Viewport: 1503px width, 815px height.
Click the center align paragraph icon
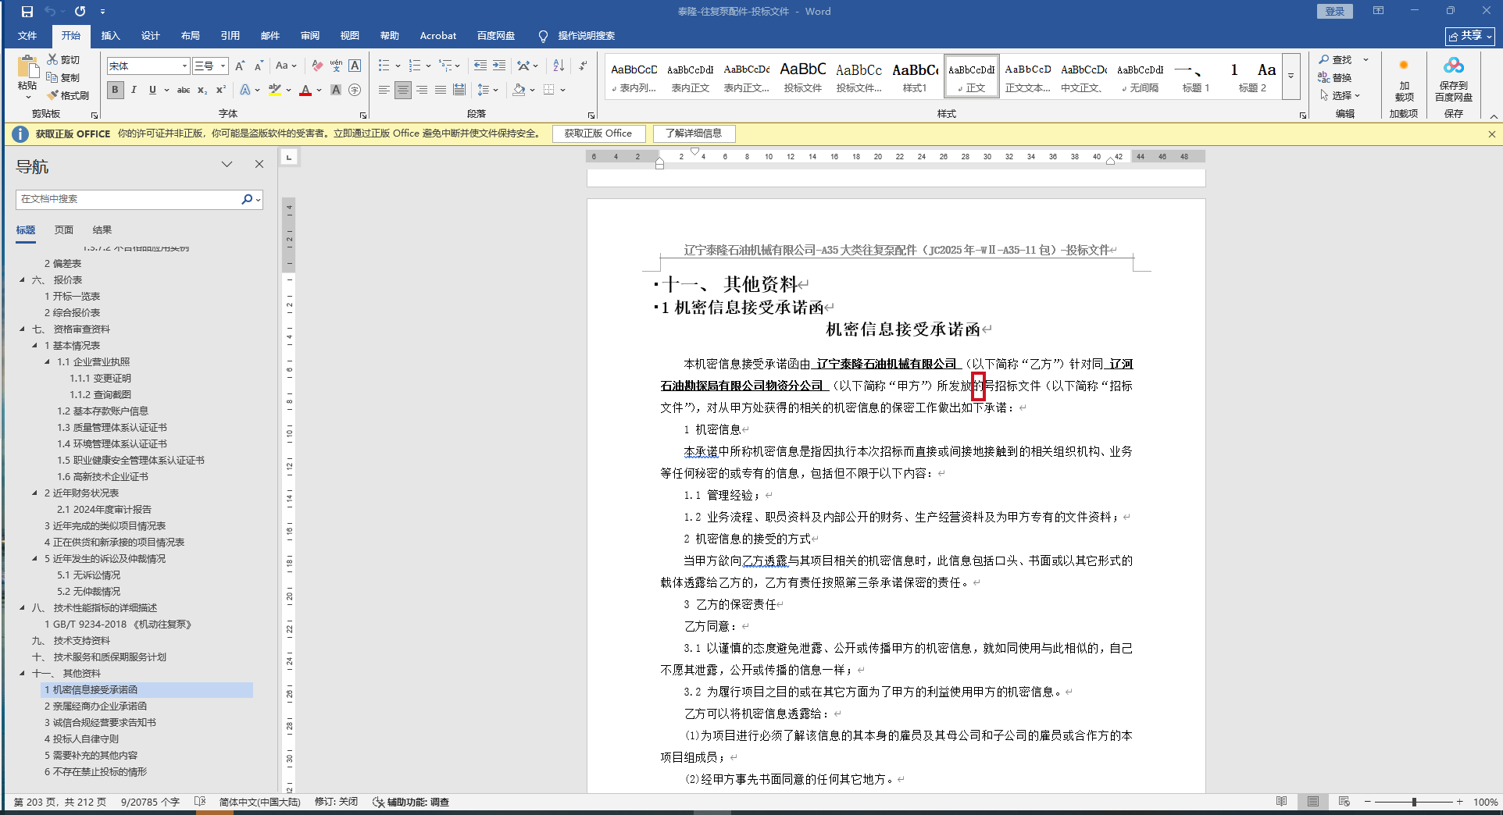point(402,91)
